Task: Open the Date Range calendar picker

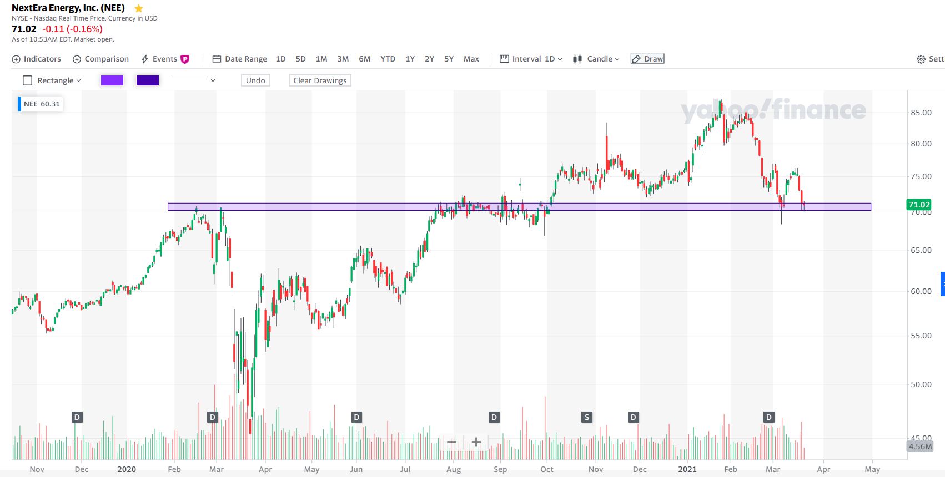Action: click(240, 59)
